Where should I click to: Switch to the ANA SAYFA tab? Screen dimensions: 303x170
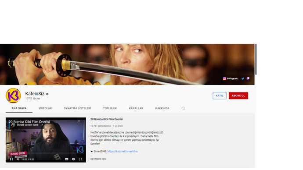coord(19,108)
